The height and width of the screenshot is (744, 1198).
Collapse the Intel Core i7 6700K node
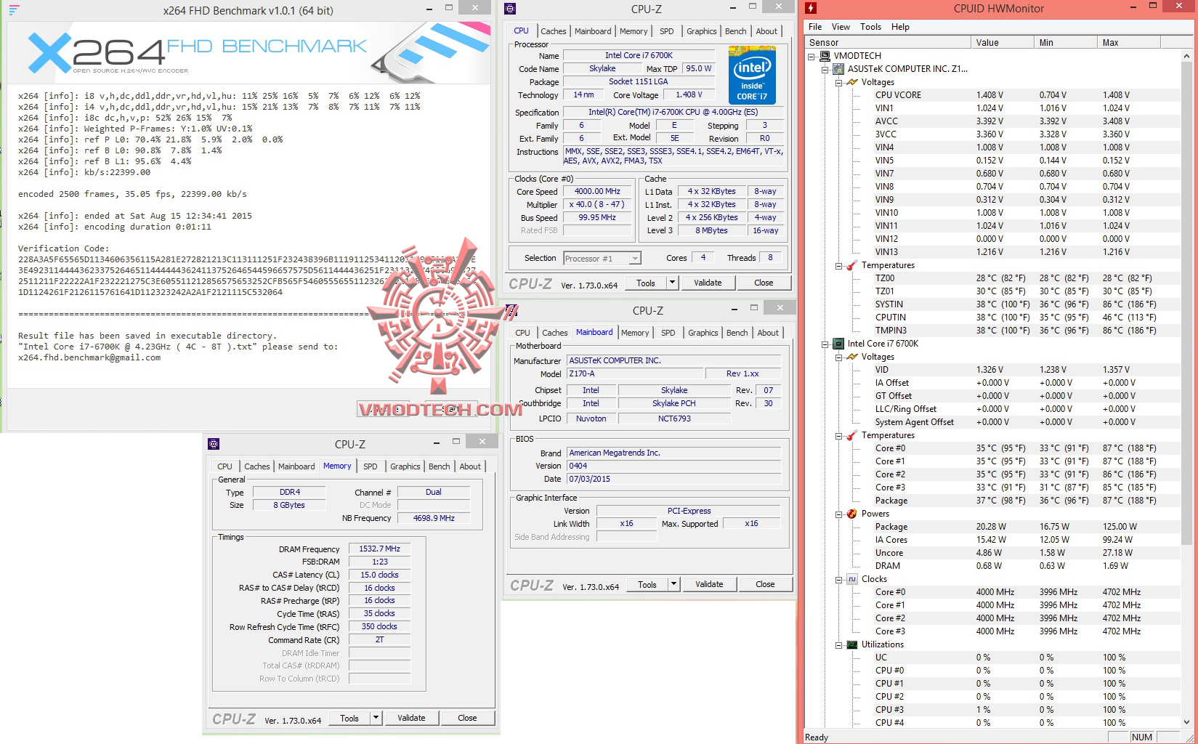(x=825, y=344)
